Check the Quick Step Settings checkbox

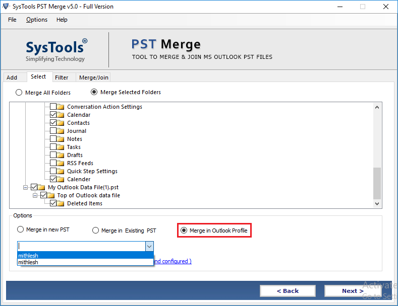53,171
